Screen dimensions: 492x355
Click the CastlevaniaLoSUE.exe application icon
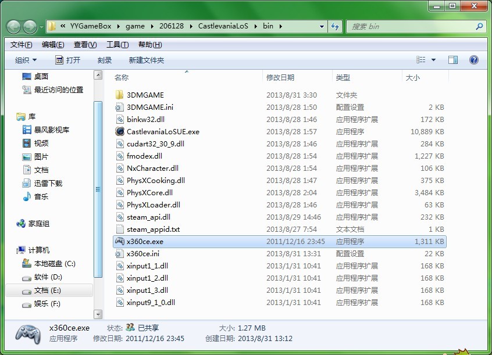coord(120,131)
